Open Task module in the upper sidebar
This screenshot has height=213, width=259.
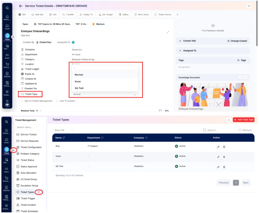click(7, 47)
